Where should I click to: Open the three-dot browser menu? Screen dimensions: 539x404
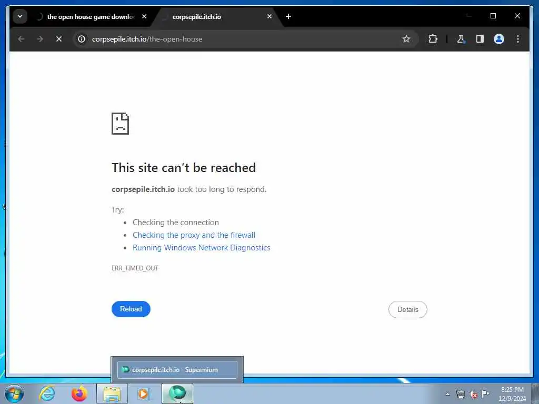click(x=518, y=39)
